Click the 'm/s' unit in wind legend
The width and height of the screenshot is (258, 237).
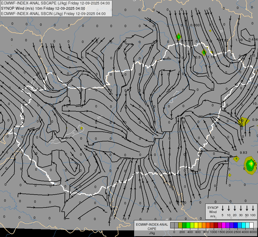tap(213, 216)
